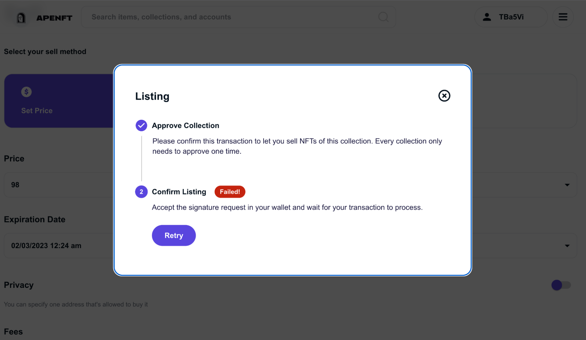Click the step 2 number badge

[x=141, y=192]
